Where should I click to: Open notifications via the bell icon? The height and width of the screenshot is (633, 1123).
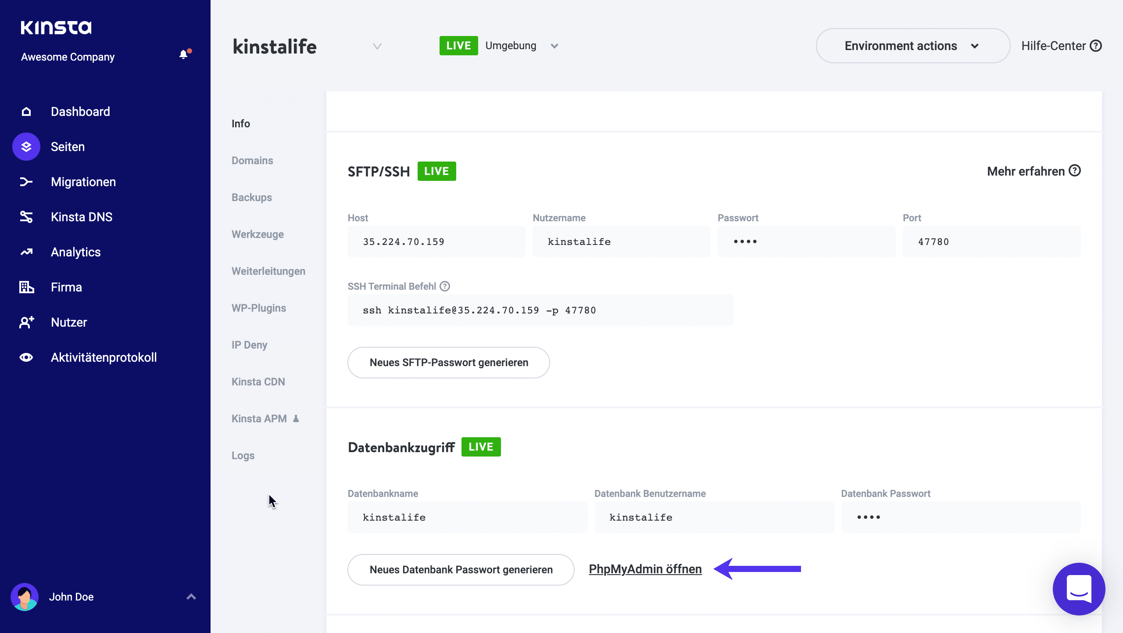[183, 54]
